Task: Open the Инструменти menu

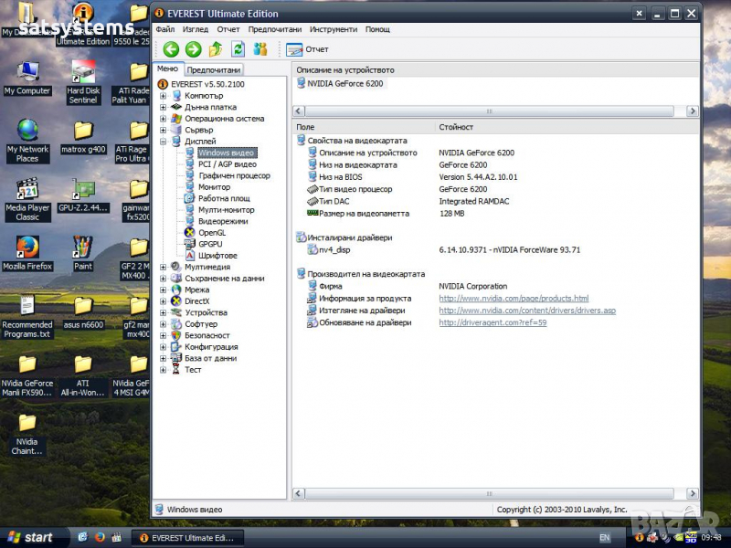Action: click(x=334, y=29)
